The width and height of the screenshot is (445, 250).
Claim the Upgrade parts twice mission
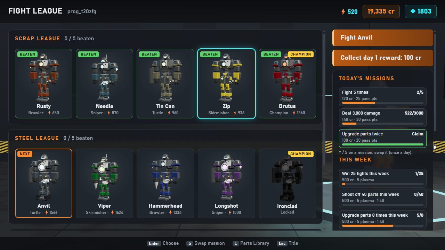pyautogui.click(x=382, y=138)
